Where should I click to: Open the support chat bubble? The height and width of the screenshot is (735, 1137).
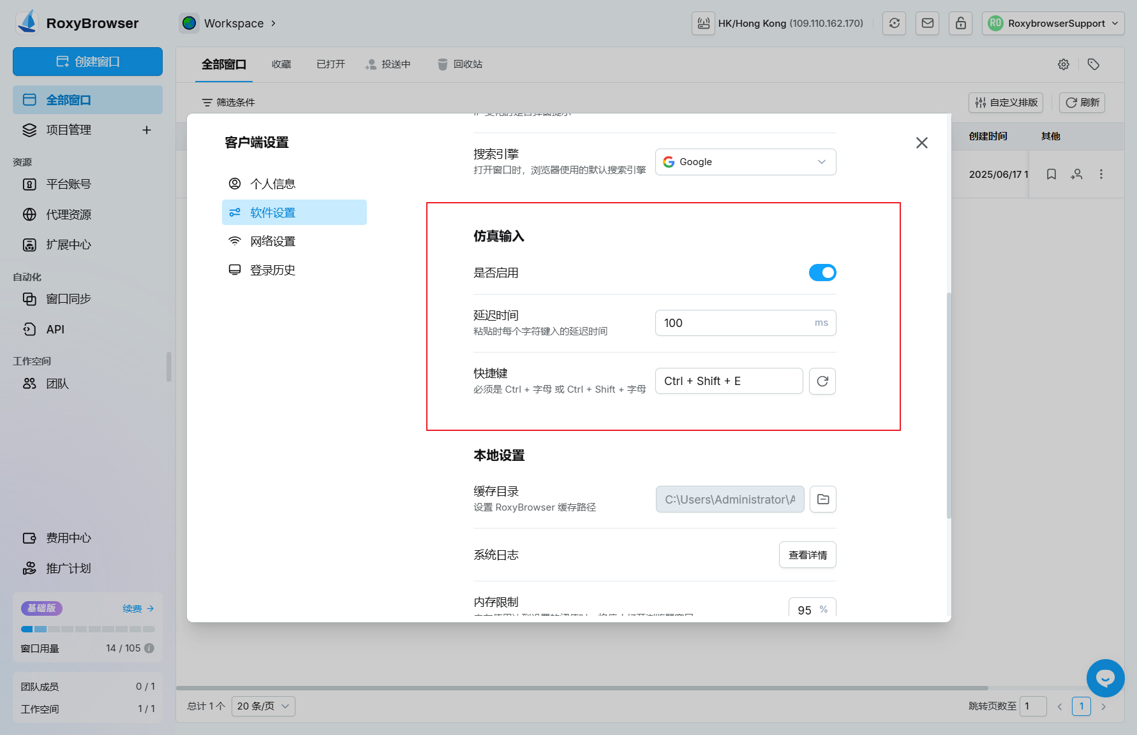[1105, 678]
